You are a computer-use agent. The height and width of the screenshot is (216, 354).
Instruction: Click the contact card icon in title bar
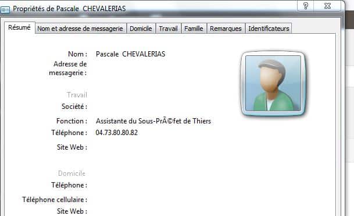click(x=5, y=10)
